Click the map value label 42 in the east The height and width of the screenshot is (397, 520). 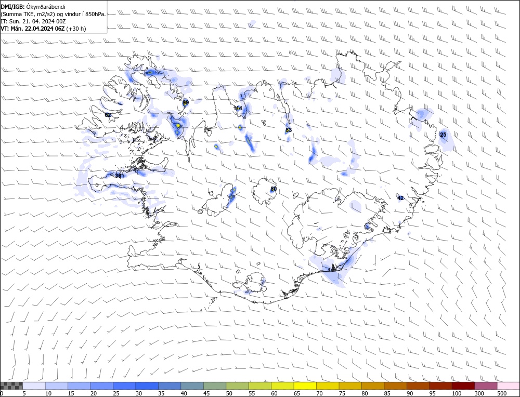click(x=400, y=198)
